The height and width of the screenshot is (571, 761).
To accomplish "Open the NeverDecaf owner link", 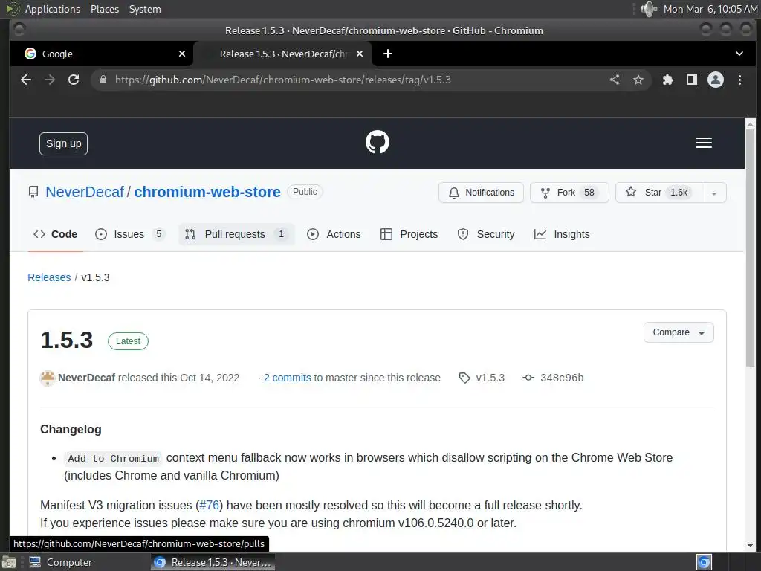I will coord(85,192).
